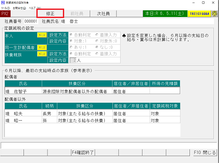Click F10 閉じる button
Viewport: 219px width, 163px height.
pyautogui.click(x=205, y=153)
